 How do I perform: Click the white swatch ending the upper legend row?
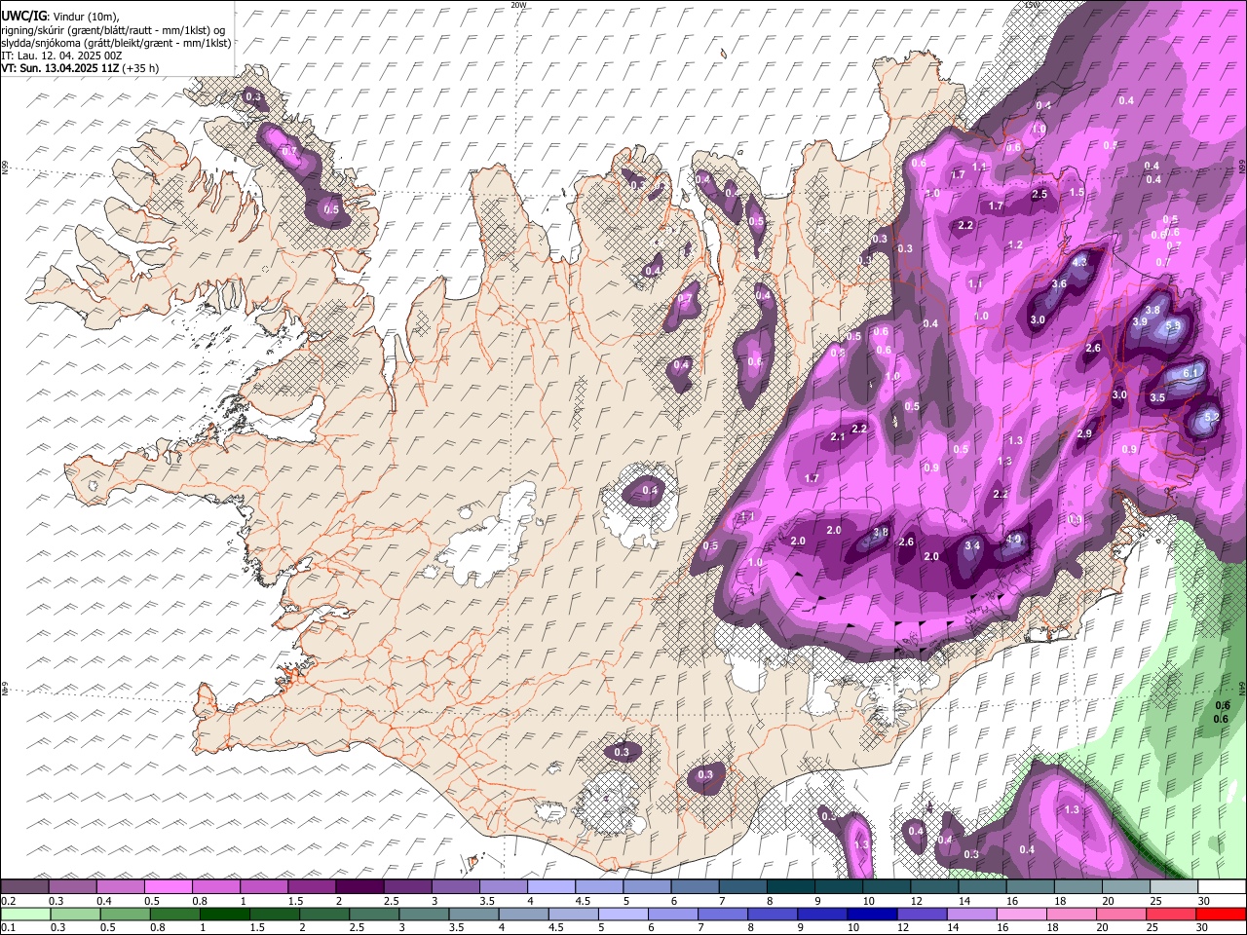[1221, 887]
